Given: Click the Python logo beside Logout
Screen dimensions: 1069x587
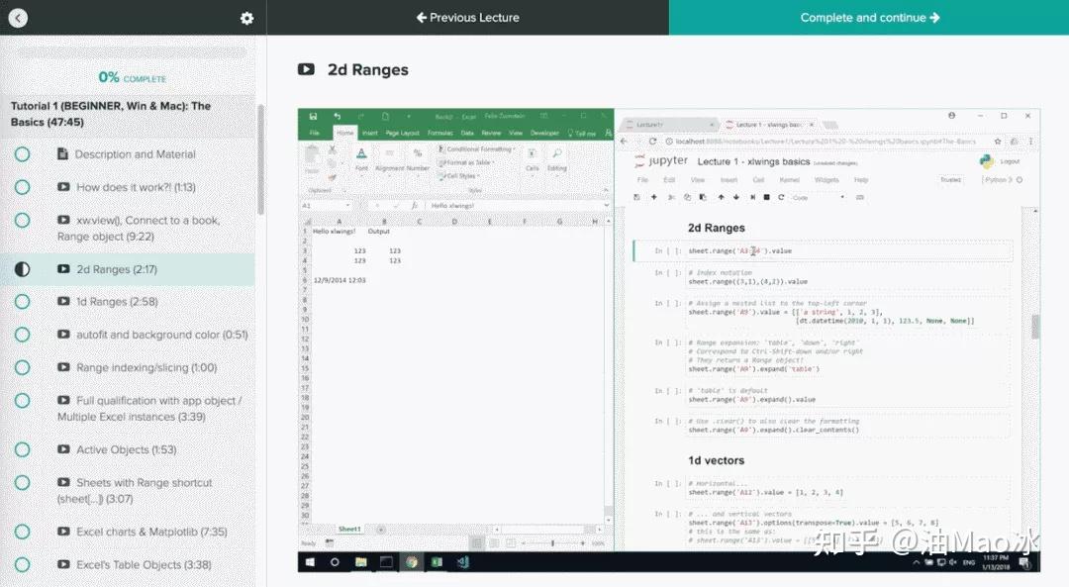Looking at the screenshot, I should [986, 161].
